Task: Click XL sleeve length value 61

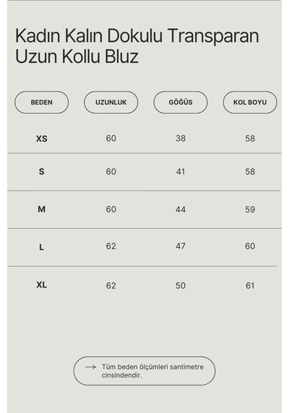Action: (250, 285)
